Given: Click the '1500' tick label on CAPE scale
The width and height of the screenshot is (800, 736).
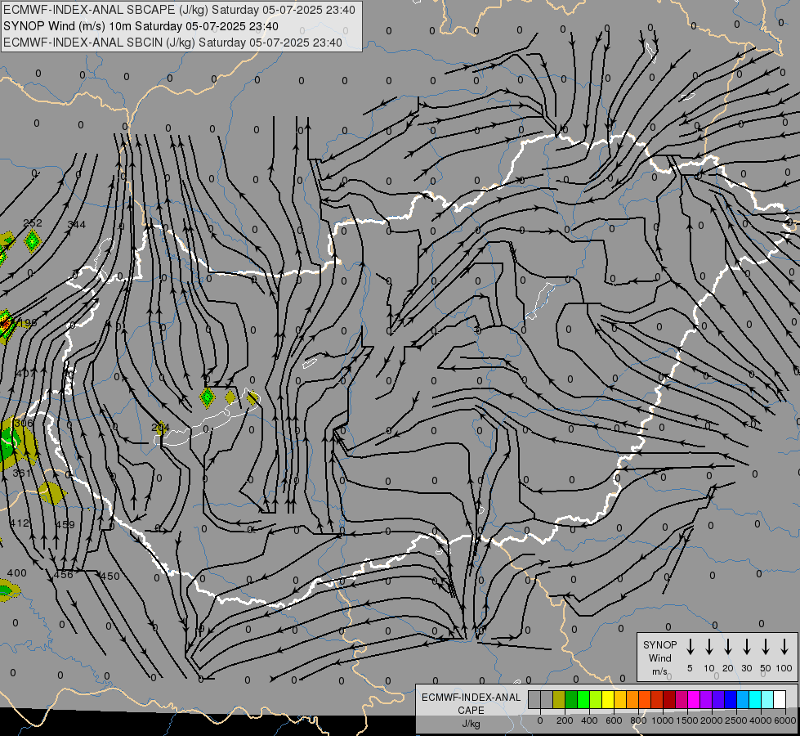Looking at the screenshot, I should [687, 720].
